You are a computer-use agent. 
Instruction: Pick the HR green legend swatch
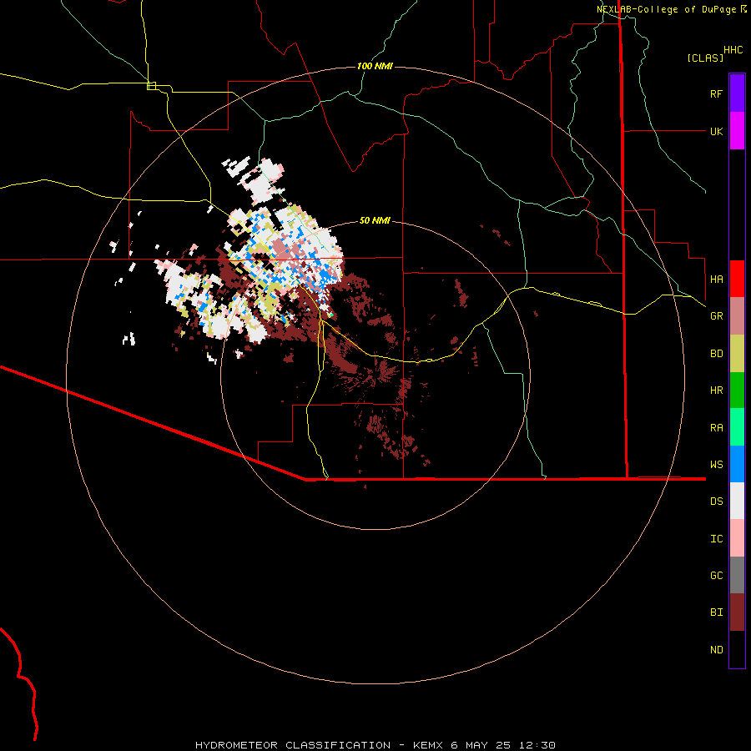click(x=737, y=390)
